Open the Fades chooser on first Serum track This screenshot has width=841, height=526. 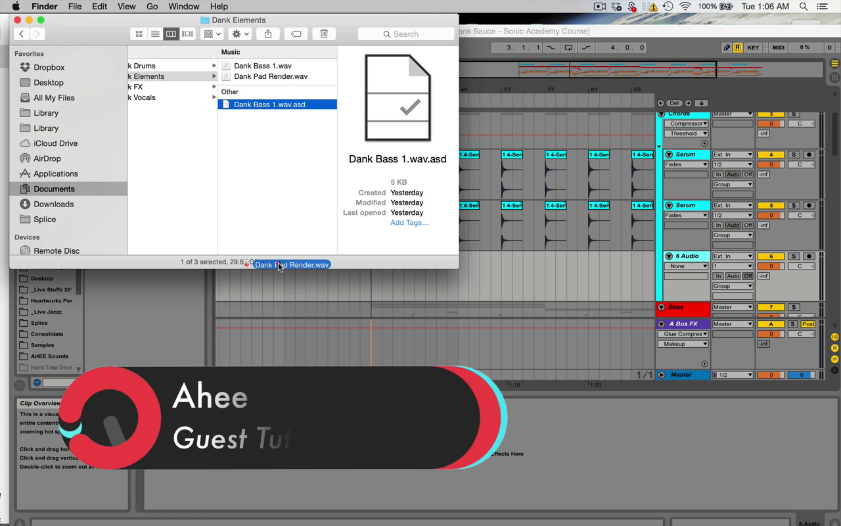pyautogui.click(x=686, y=164)
